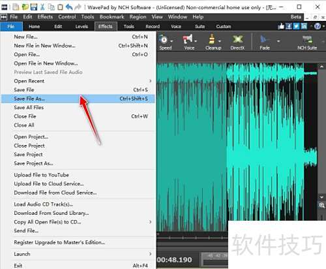Screen dimensions: 326x269
Task: Choose Upload File to YouTube
Action: point(78,175)
